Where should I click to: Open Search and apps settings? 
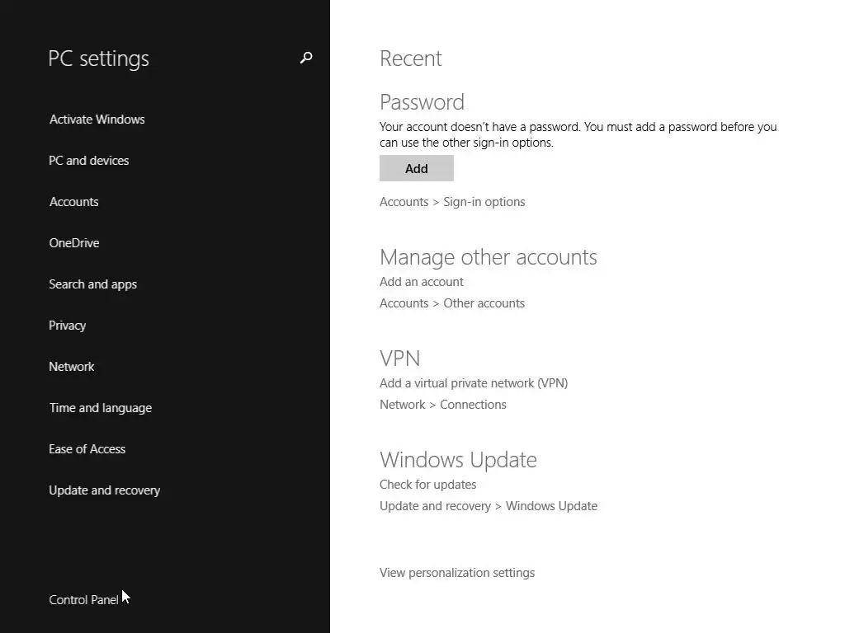92,284
